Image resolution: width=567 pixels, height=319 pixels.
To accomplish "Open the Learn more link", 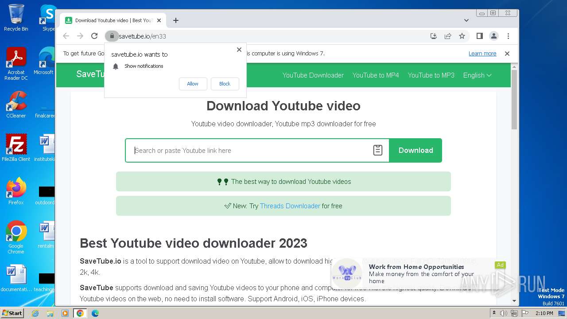I will click(482, 54).
